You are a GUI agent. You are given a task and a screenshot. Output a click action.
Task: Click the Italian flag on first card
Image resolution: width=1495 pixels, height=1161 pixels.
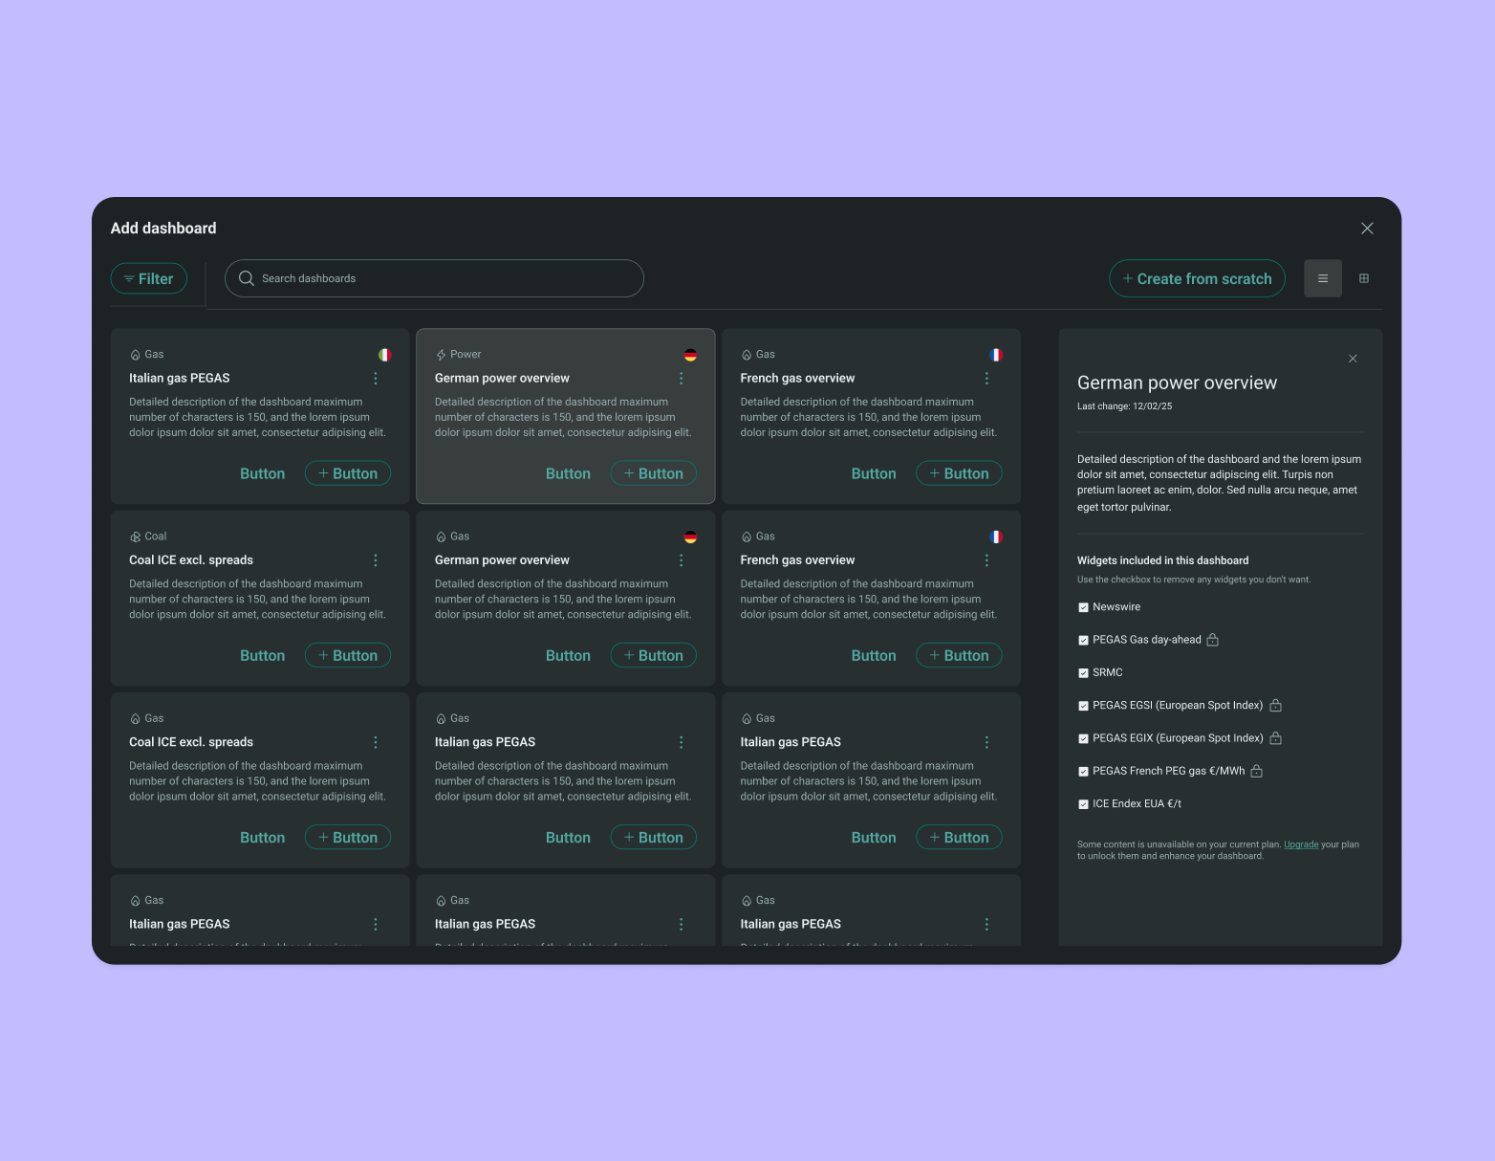point(384,355)
